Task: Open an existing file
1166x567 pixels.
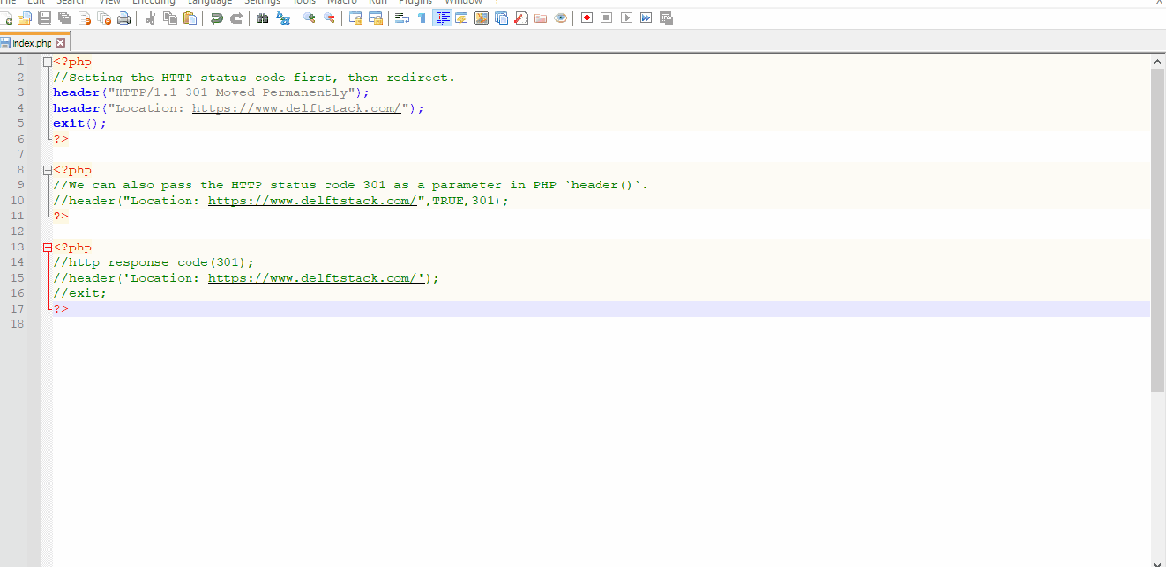Action: 23,17
